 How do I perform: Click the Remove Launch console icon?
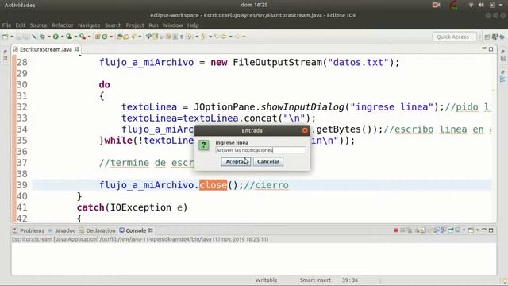[x=402, y=230]
